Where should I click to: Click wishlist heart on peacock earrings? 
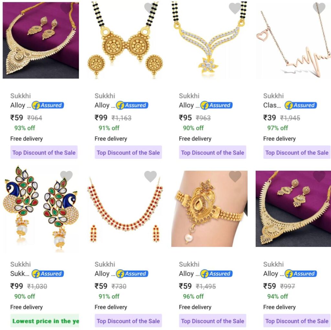[66, 176]
